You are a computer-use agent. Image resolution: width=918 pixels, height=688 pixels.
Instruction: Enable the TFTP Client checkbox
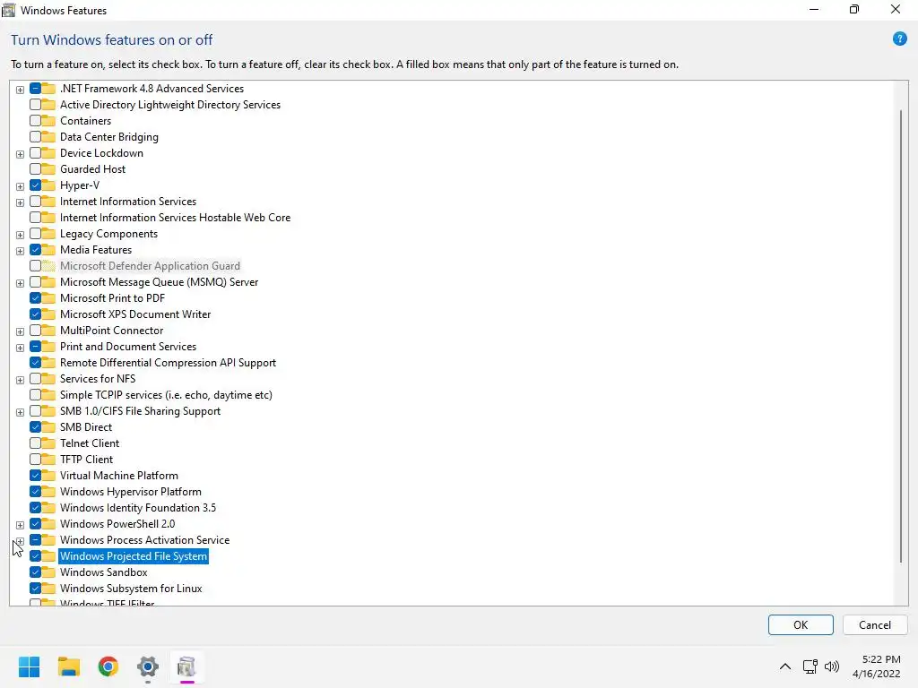tap(35, 460)
